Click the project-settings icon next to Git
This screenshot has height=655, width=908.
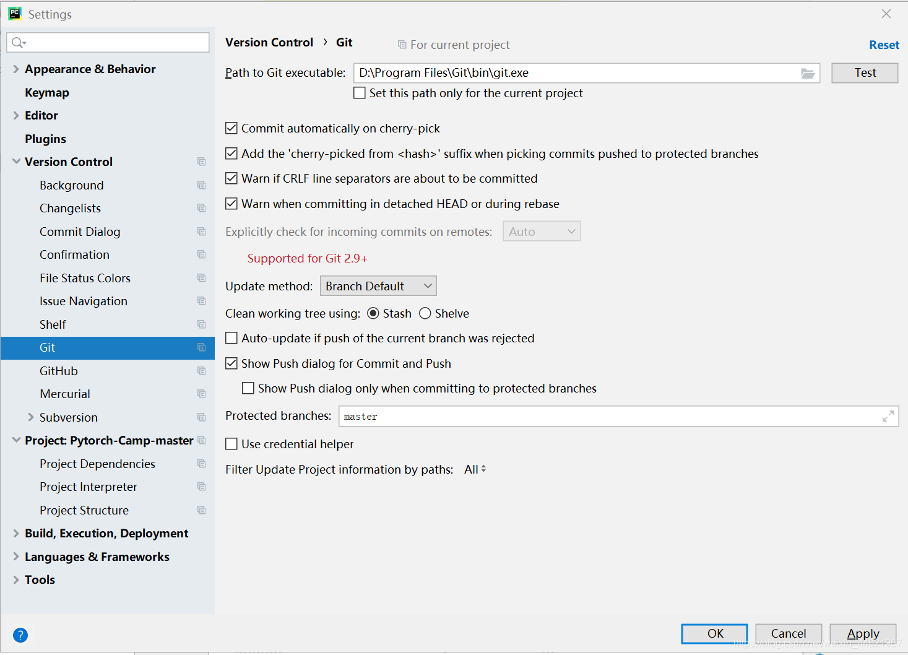(201, 347)
